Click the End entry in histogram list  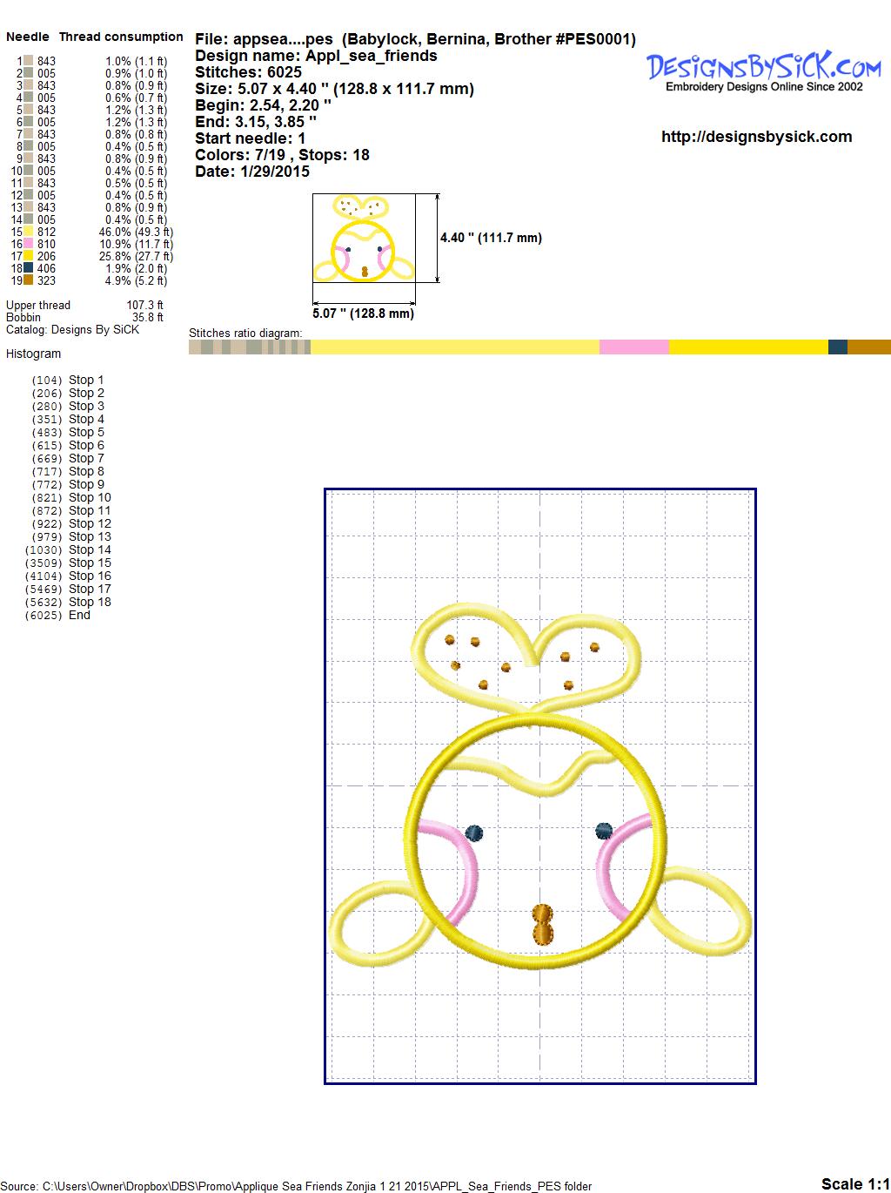click(79, 615)
